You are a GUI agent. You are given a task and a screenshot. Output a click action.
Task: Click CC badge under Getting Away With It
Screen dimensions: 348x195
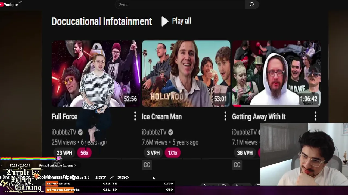pyautogui.click(x=237, y=165)
